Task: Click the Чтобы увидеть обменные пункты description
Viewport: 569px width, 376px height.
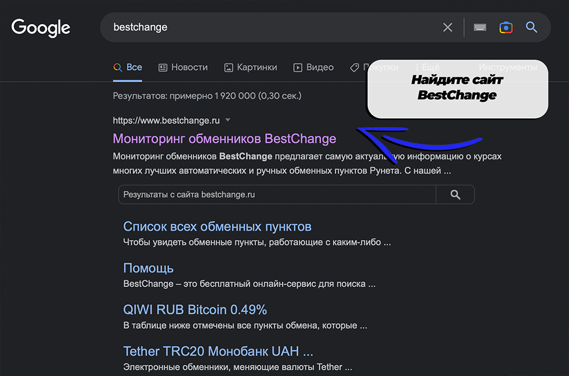Action: [257, 242]
